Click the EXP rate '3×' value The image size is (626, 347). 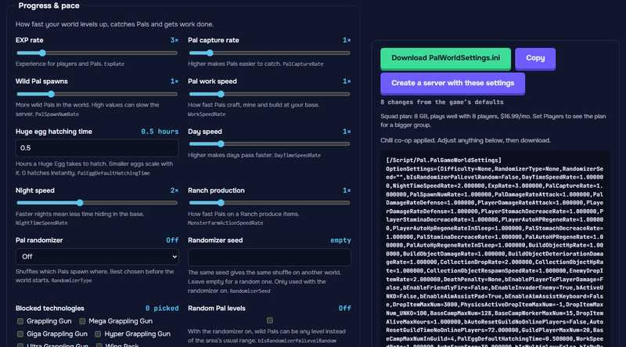174,41
